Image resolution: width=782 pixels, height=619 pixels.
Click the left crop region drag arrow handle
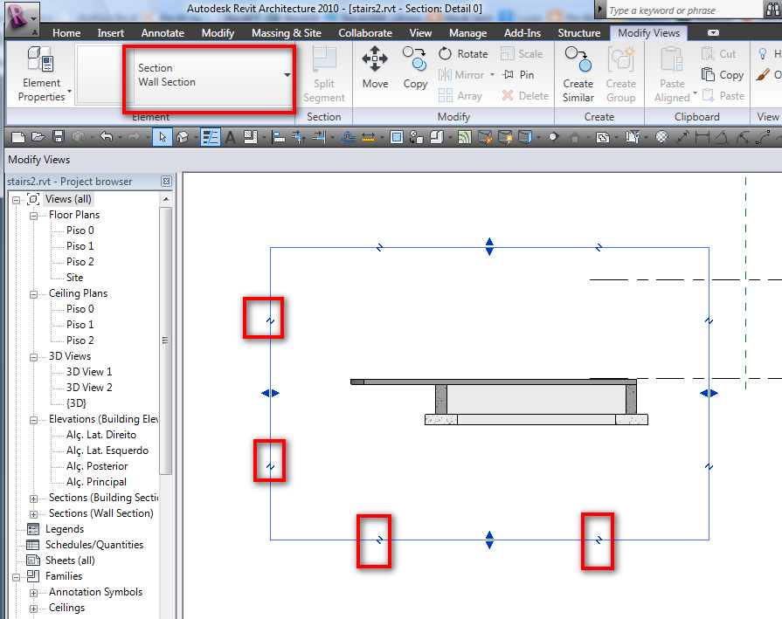(270, 393)
